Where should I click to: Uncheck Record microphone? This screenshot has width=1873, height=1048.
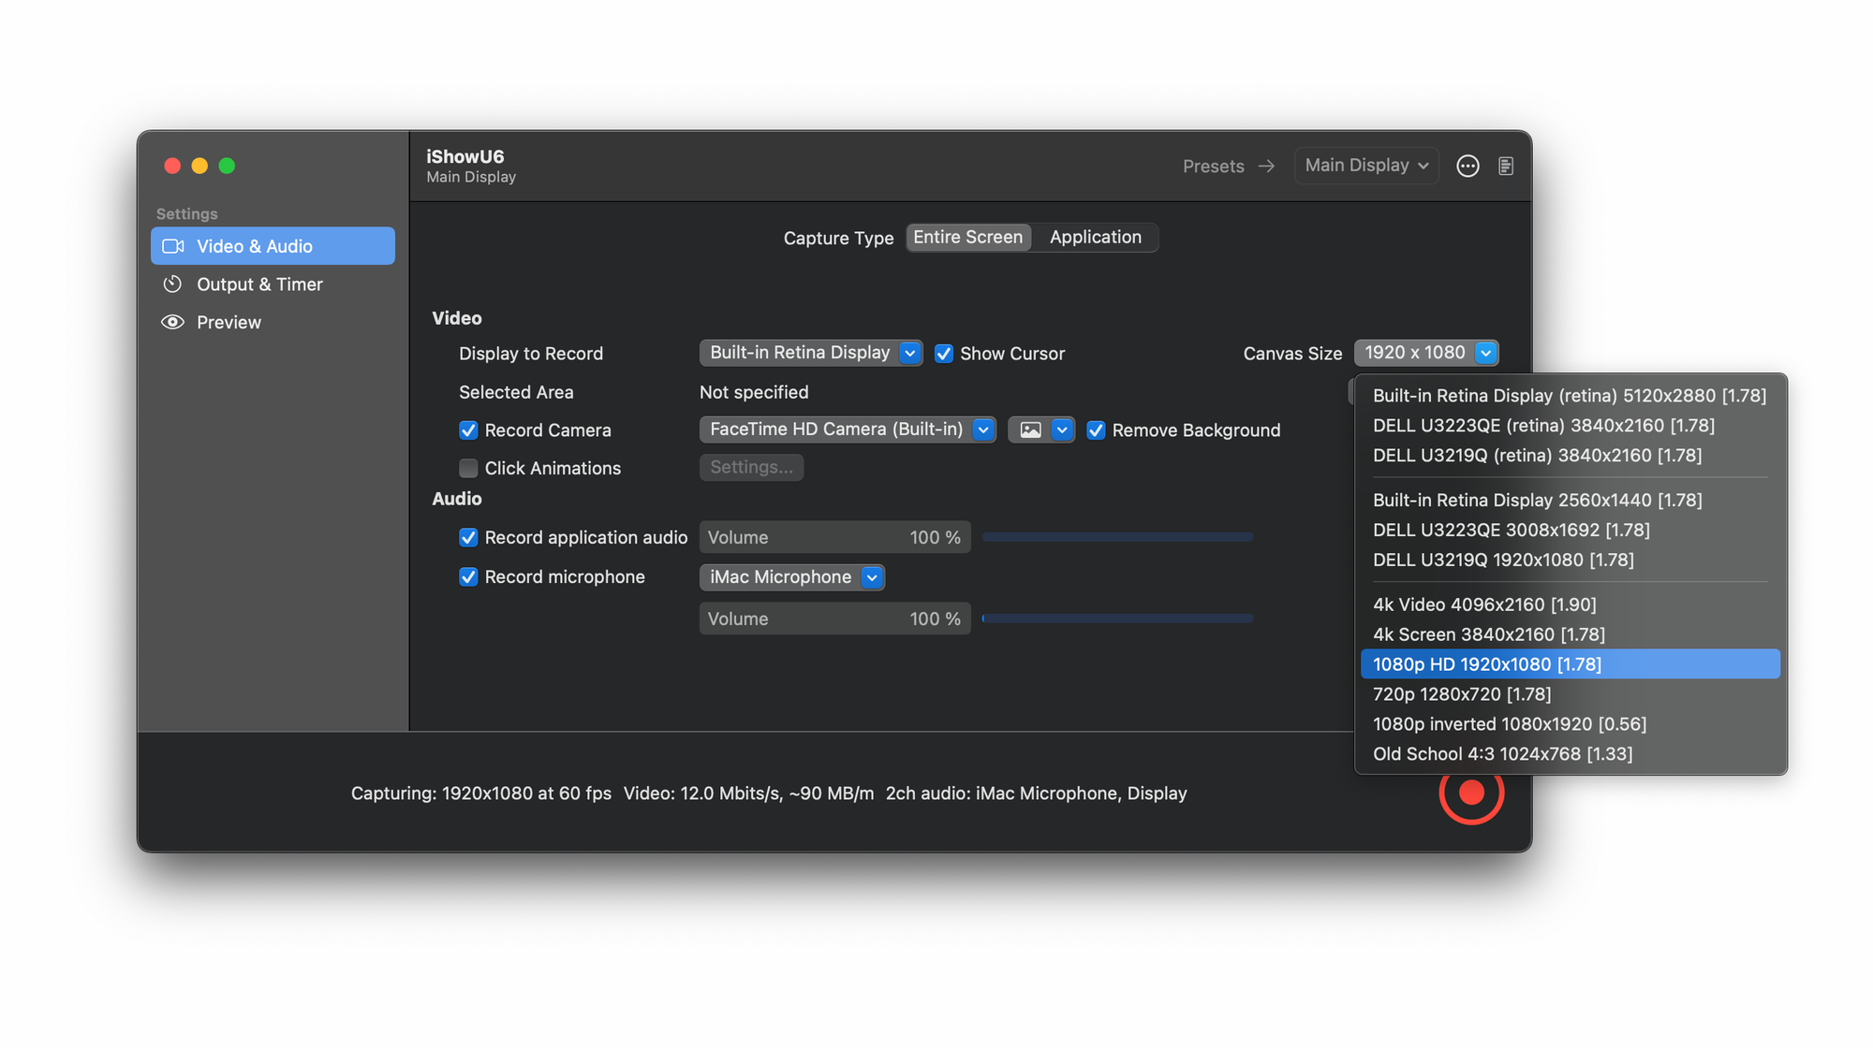point(468,576)
